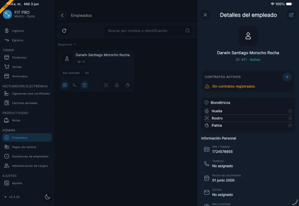Add a new active contract
Viewport: 299px width, 206px height.
point(287,77)
